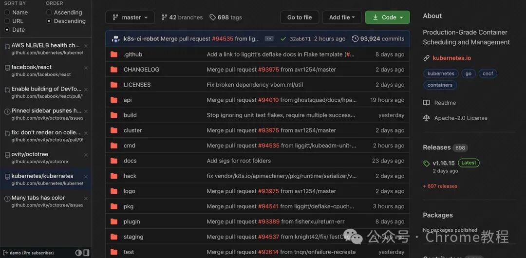
Task: Click the kubernetes topic tag
Action: click(x=441, y=74)
